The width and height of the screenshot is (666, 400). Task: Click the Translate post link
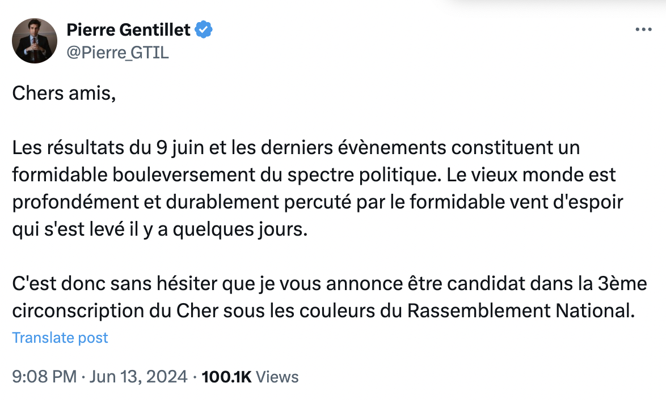point(60,338)
